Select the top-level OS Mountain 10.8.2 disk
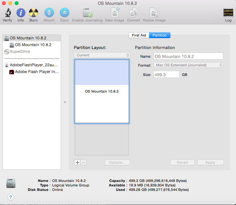This screenshot has width=236, height=205. [x=32, y=38]
